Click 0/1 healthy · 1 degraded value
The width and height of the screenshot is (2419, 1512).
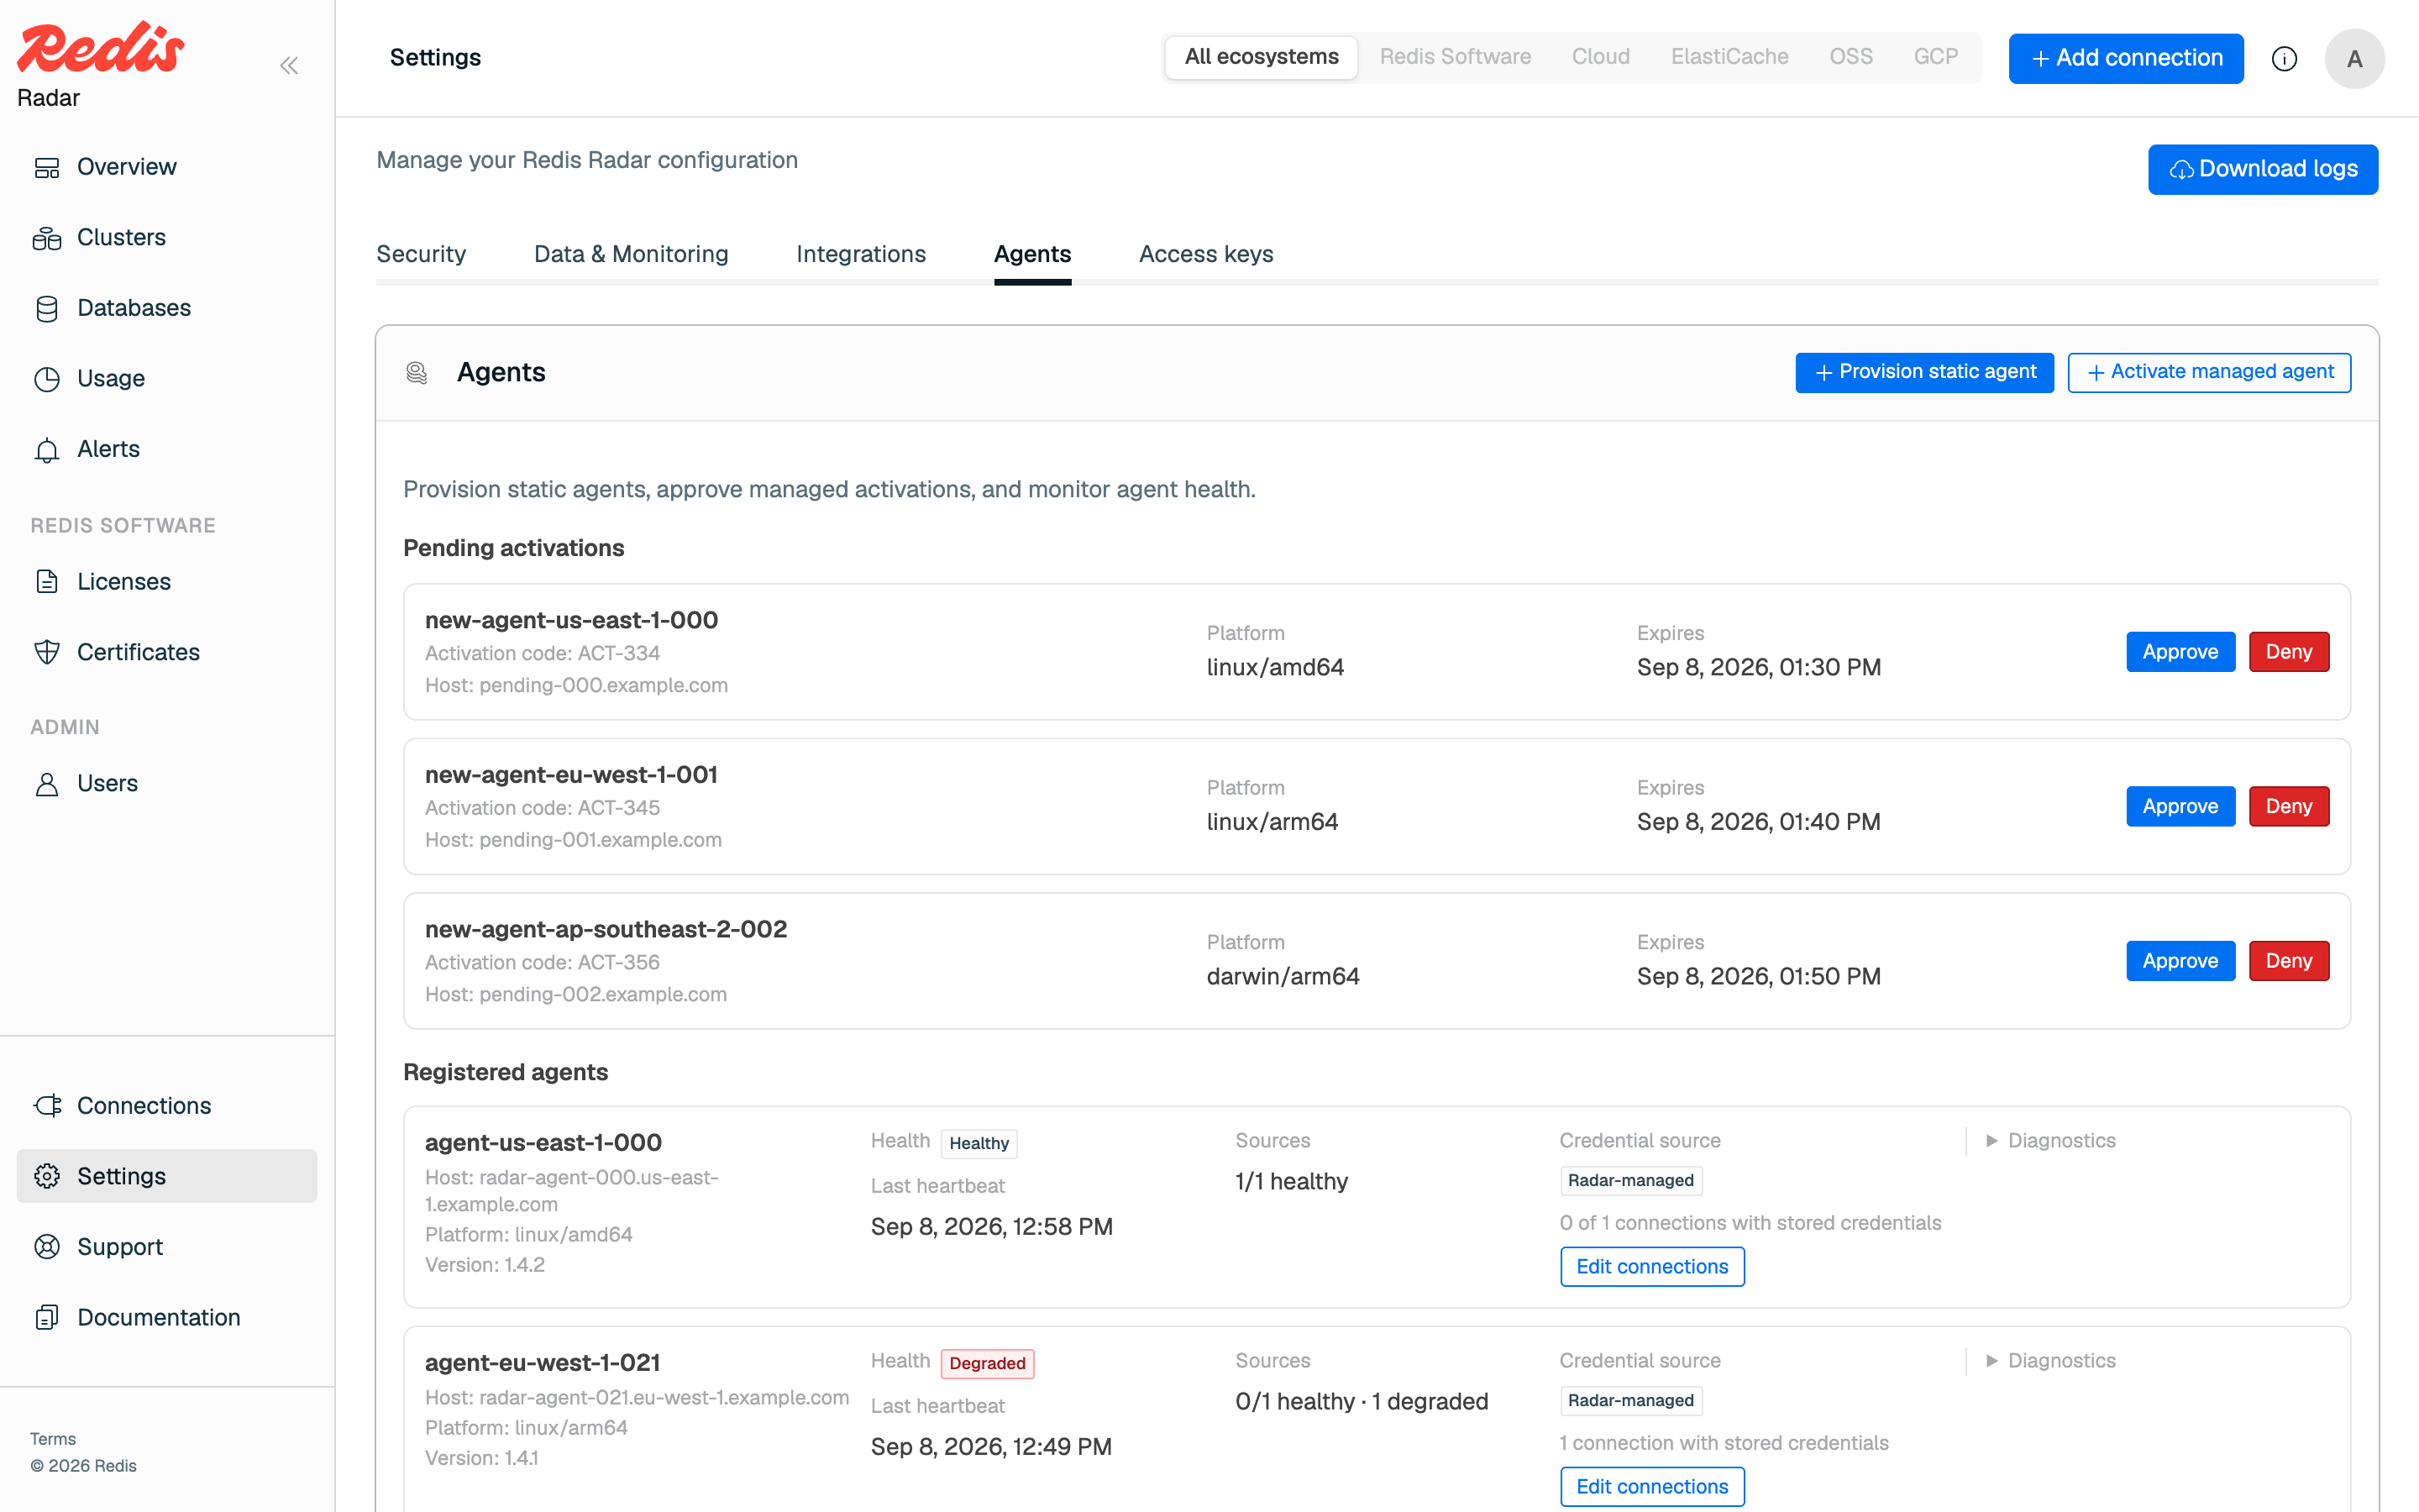tap(1362, 1401)
